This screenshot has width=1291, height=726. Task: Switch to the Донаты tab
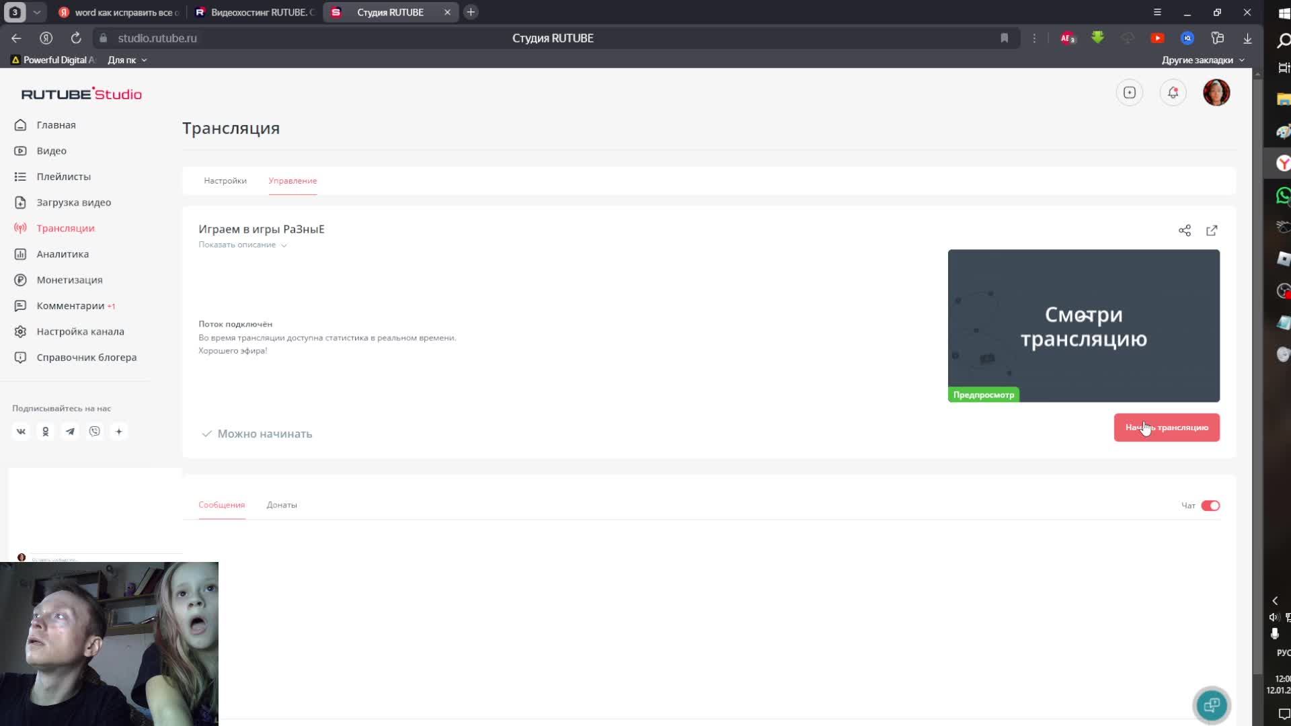(x=281, y=505)
